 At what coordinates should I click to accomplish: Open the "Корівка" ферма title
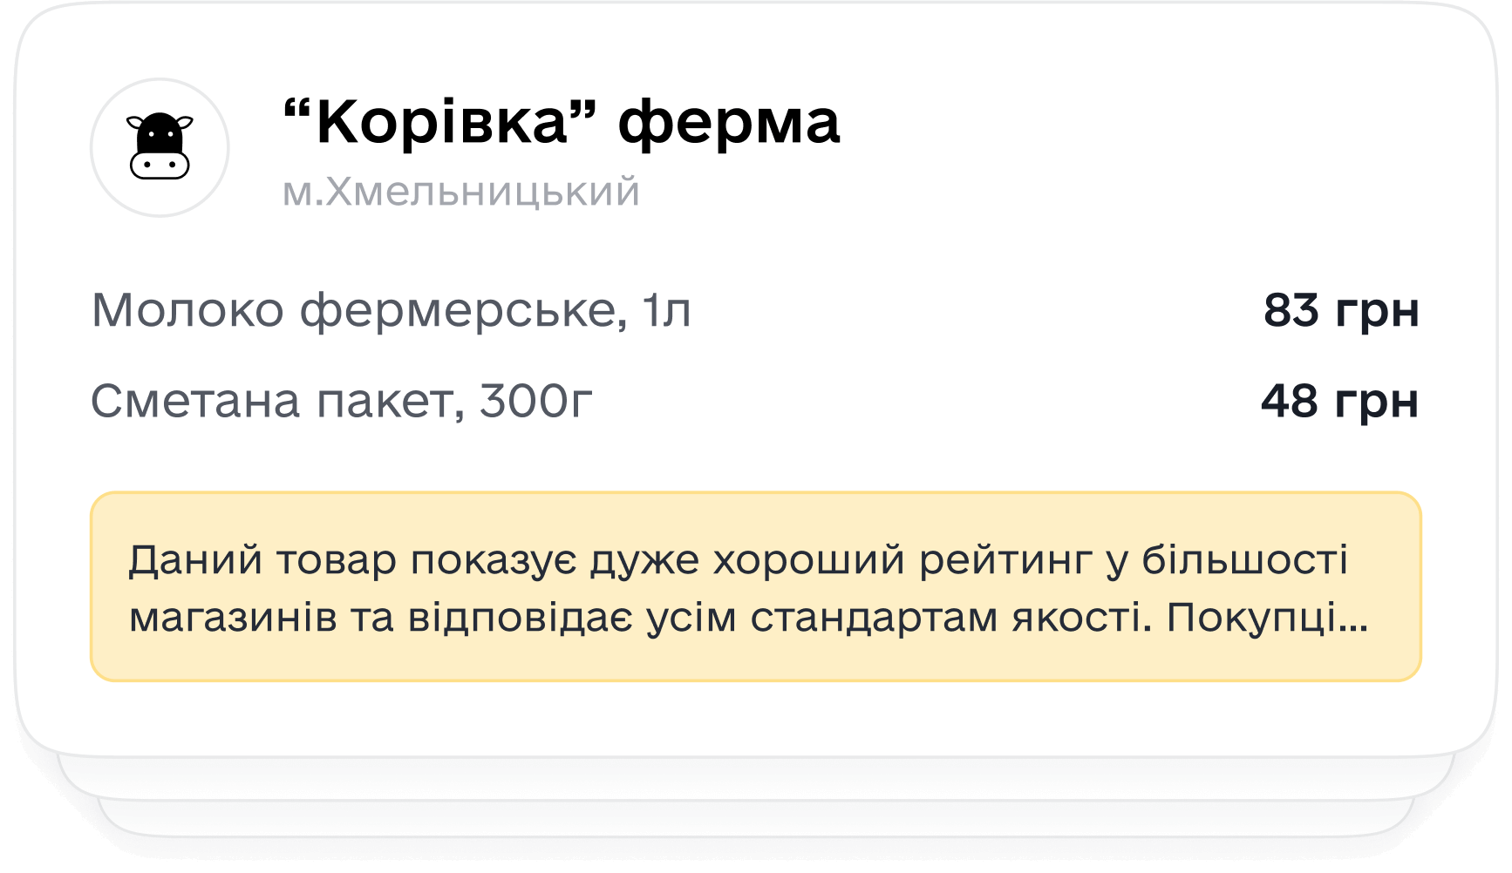[562, 121]
